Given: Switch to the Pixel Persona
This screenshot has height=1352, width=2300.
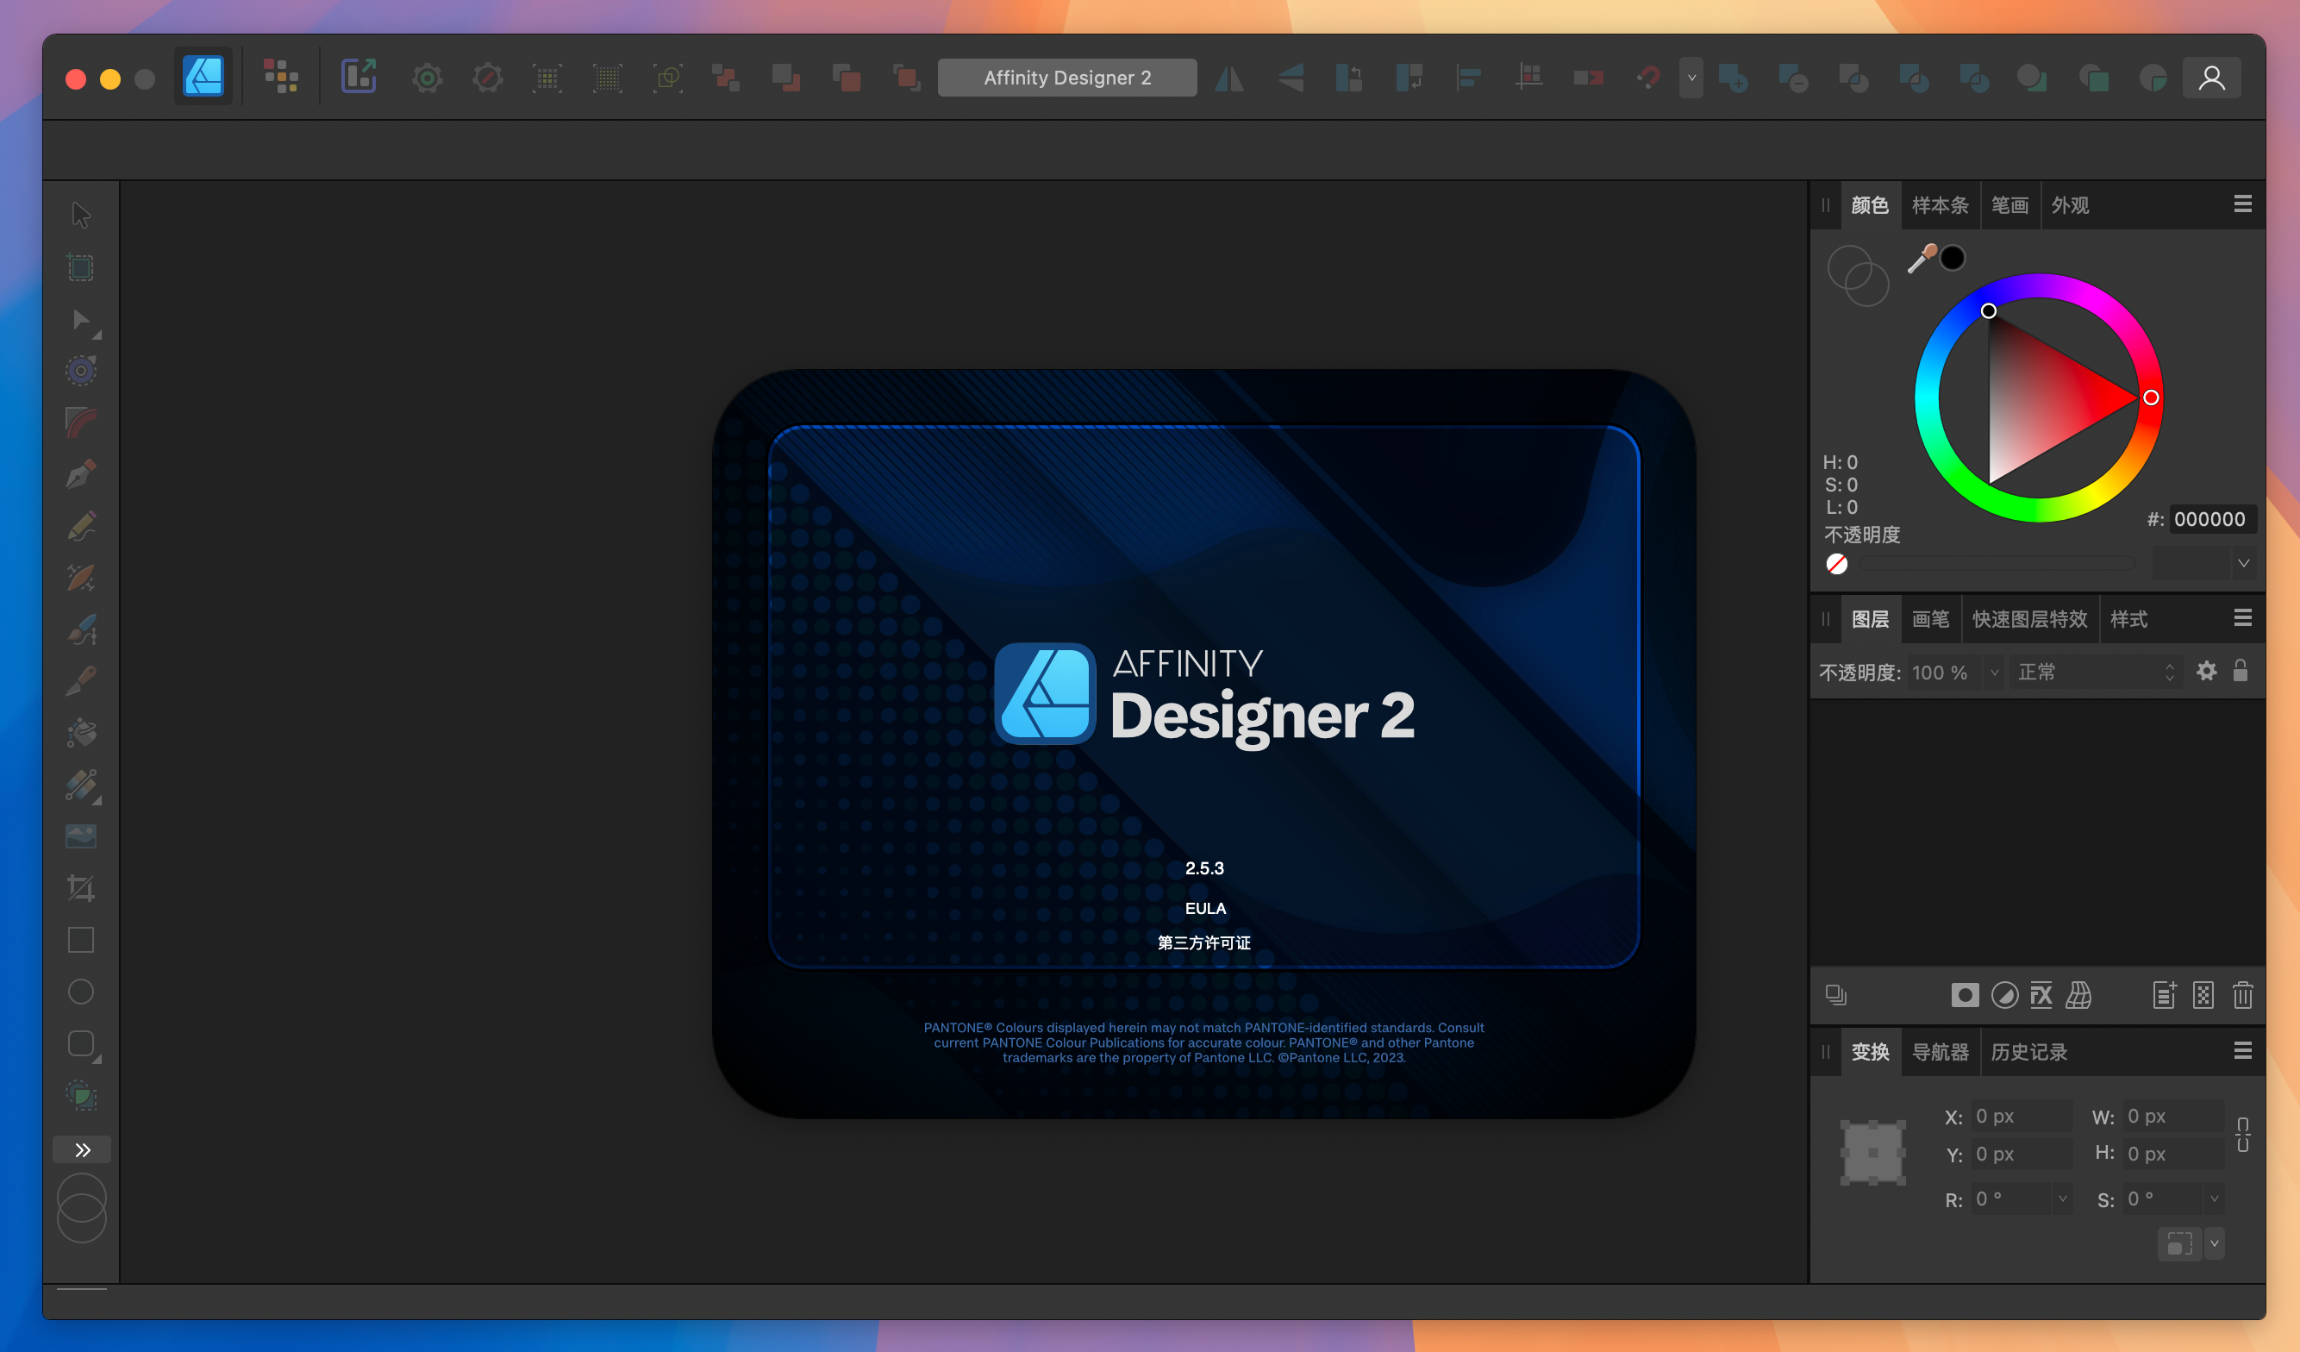Looking at the screenshot, I should tap(281, 77).
